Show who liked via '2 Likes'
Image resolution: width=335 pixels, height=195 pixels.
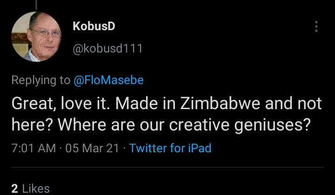(x=30, y=189)
